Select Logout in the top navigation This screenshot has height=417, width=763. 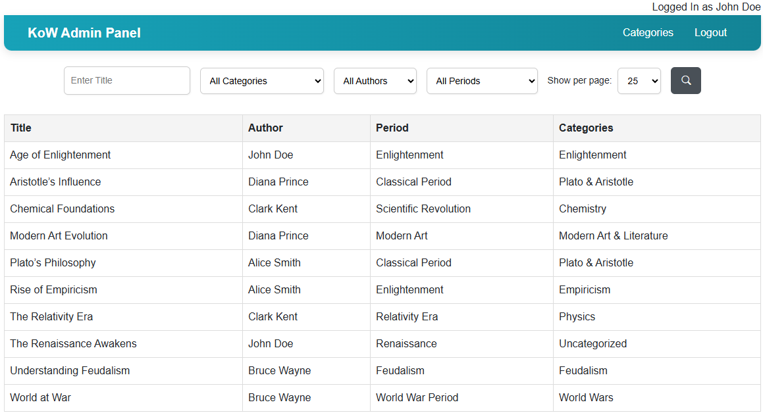coord(710,33)
